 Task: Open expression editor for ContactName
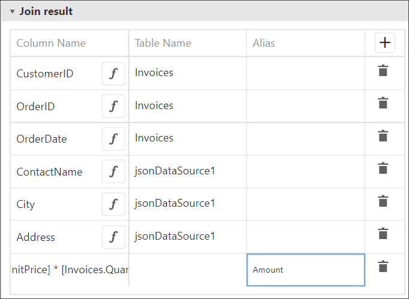(113, 172)
